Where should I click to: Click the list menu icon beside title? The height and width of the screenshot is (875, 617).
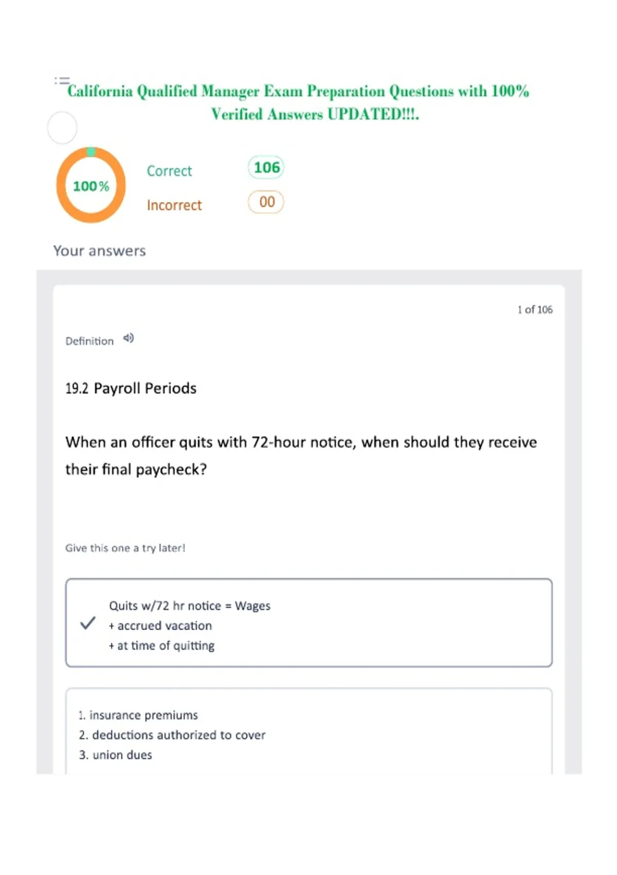pos(62,80)
